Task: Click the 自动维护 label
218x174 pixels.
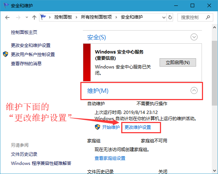Action: (x=96, y=104)
